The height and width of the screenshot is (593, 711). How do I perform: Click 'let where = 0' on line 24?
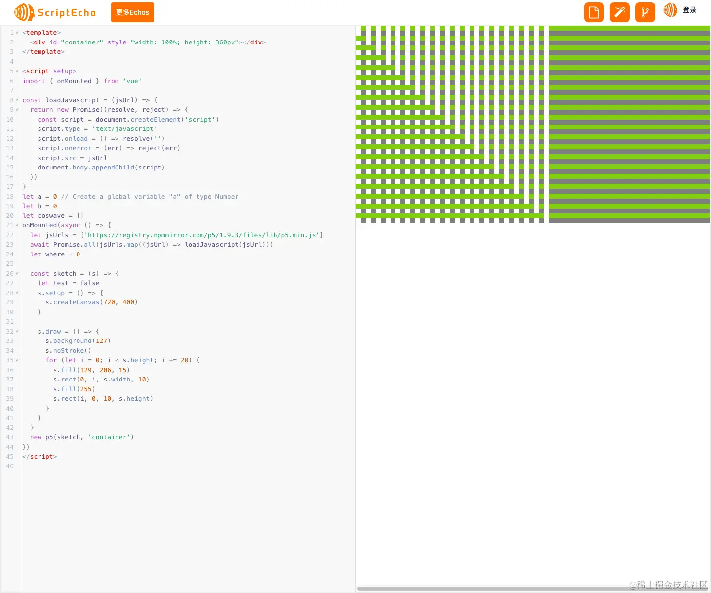click(55, 254)
